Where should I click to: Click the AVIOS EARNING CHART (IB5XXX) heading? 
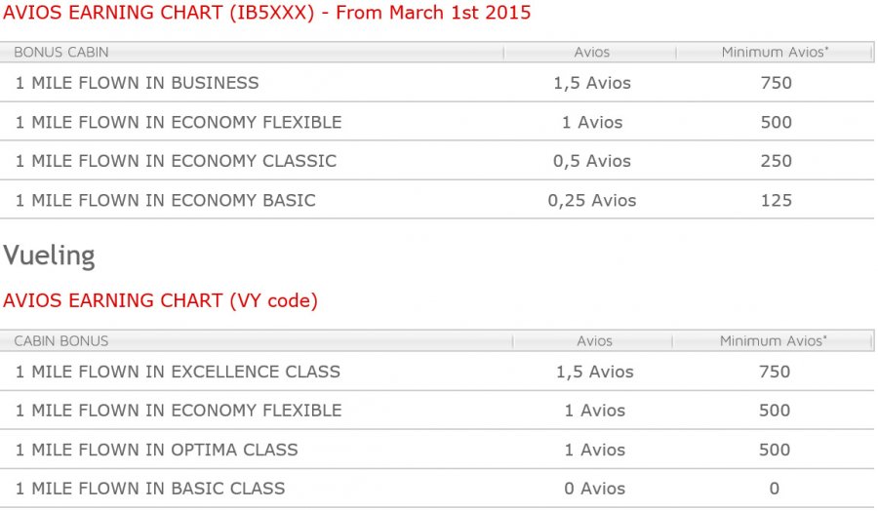[266, 14]
